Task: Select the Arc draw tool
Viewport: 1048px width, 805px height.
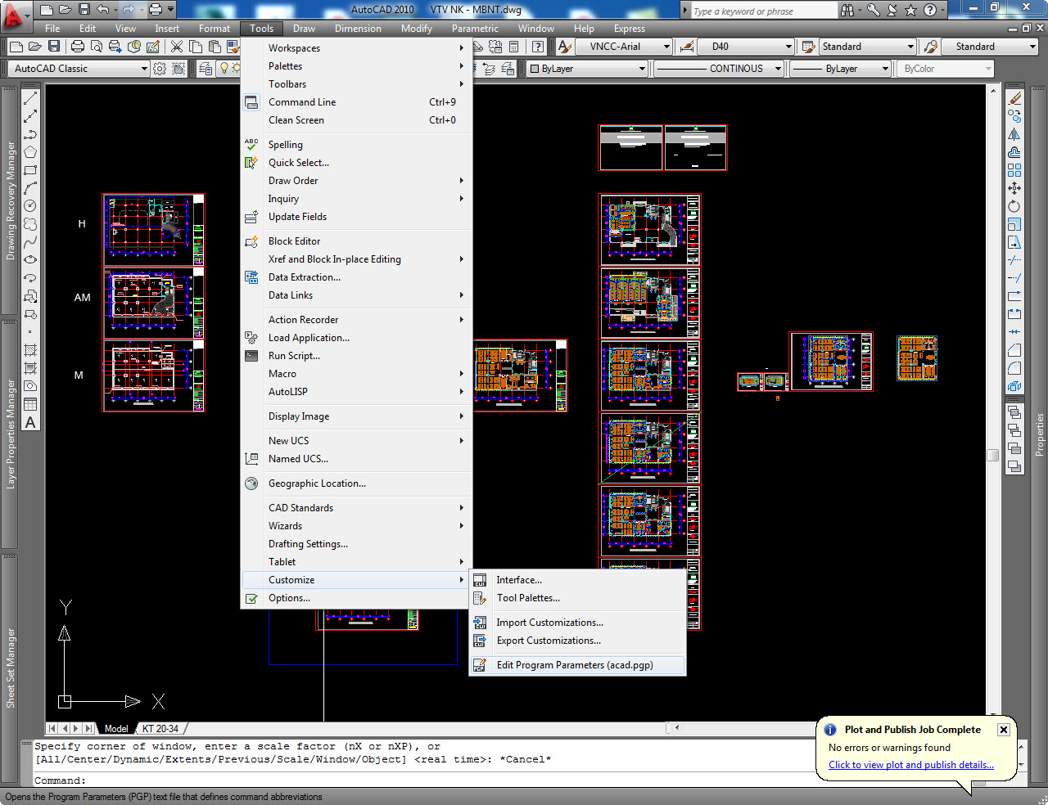Action: pos(30,188)
